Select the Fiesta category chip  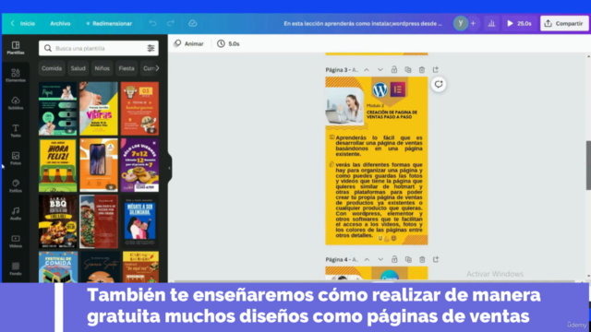(x=127, y=68)
